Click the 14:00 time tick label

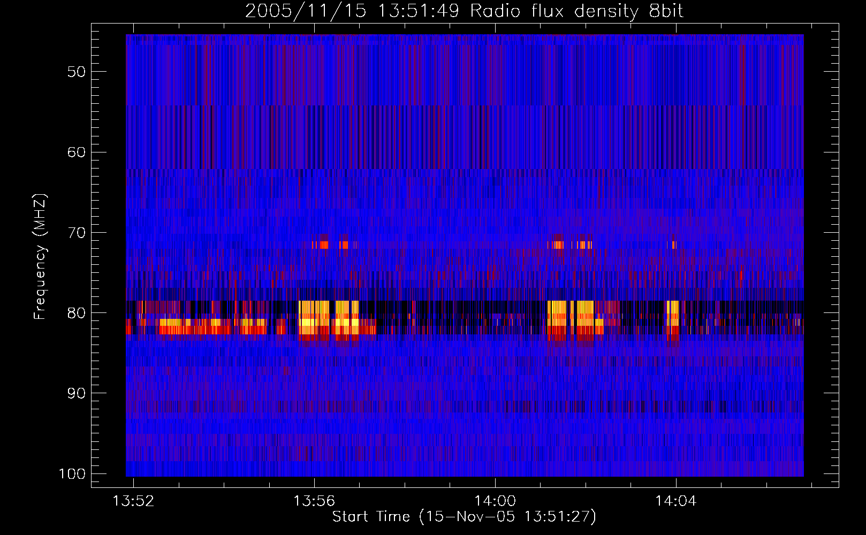pyautogui.click(x=495, y=501)
